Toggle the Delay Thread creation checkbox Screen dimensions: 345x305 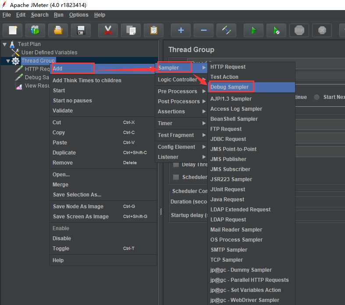(x=176, y=165)
